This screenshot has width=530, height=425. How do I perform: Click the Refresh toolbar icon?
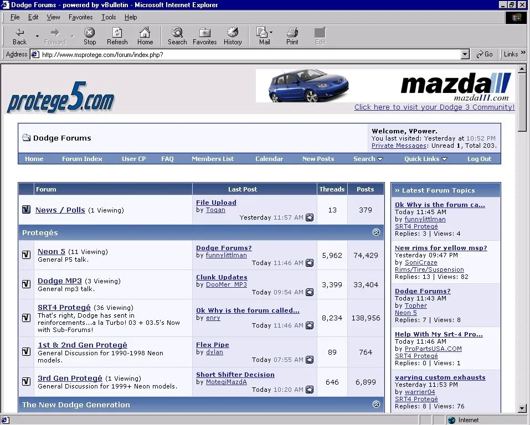[117, 35]
